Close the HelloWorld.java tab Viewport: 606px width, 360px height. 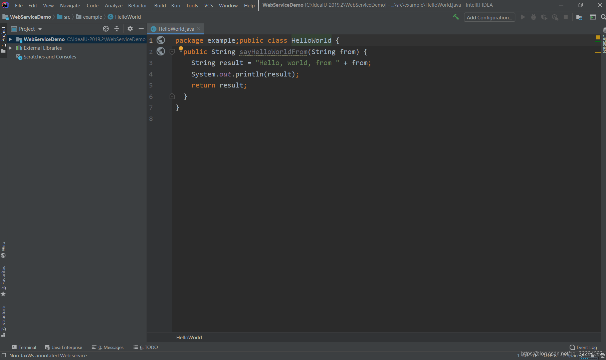(x=199, y=29)
